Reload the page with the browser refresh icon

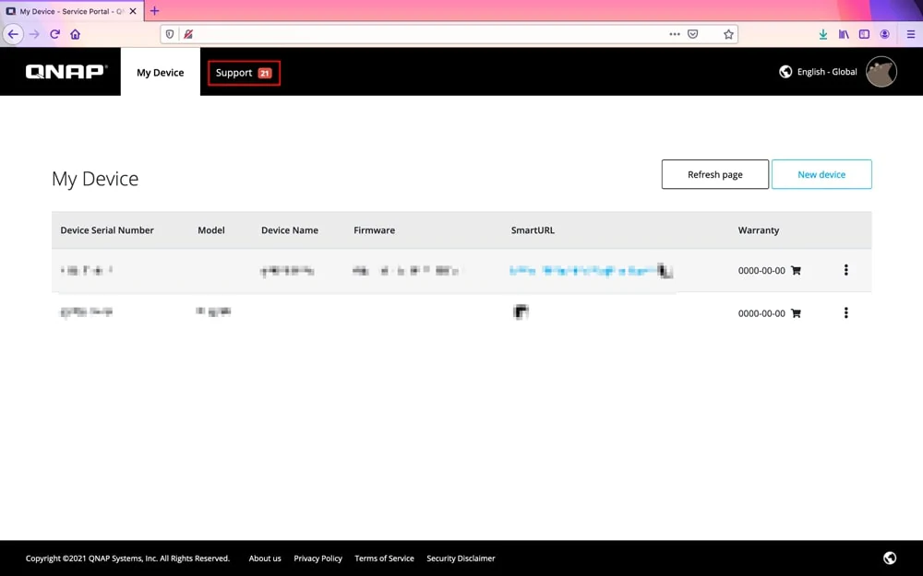(x=54, y=34)
